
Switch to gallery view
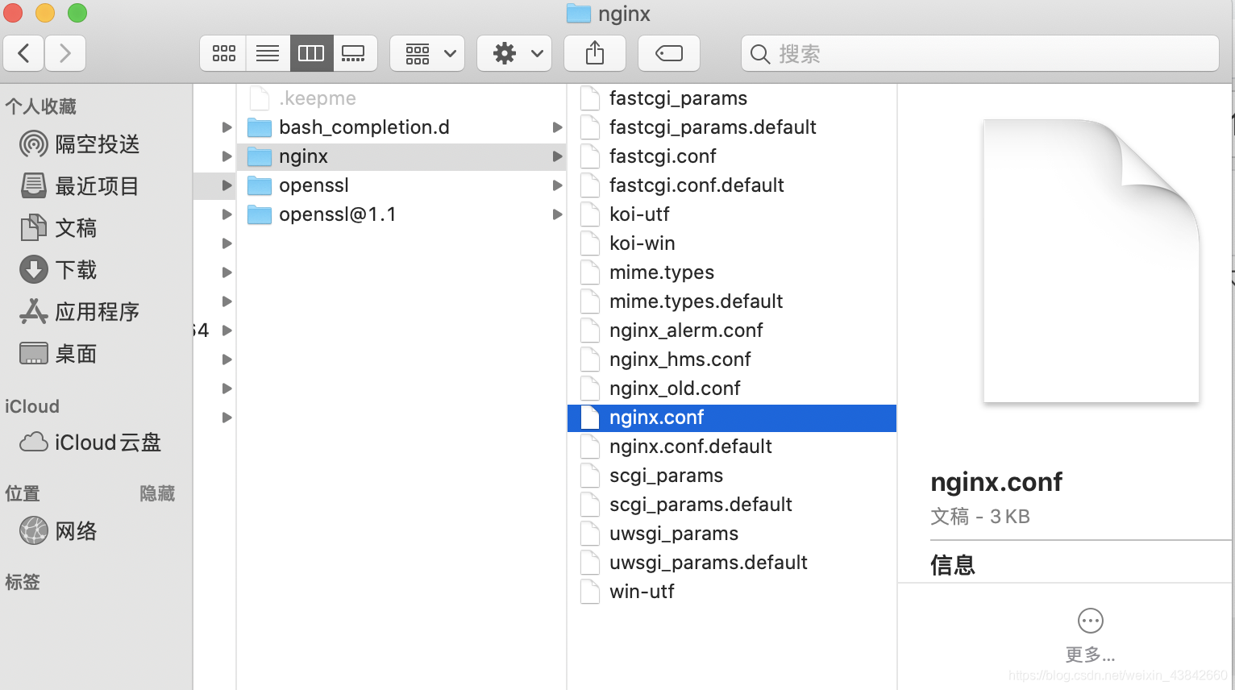point(353,54)
